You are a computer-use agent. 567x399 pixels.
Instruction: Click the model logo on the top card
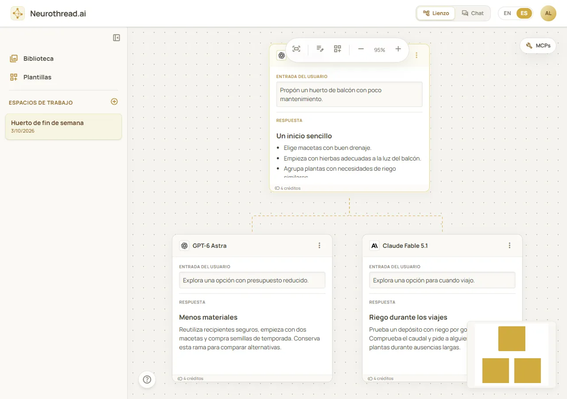pos(281,55)
